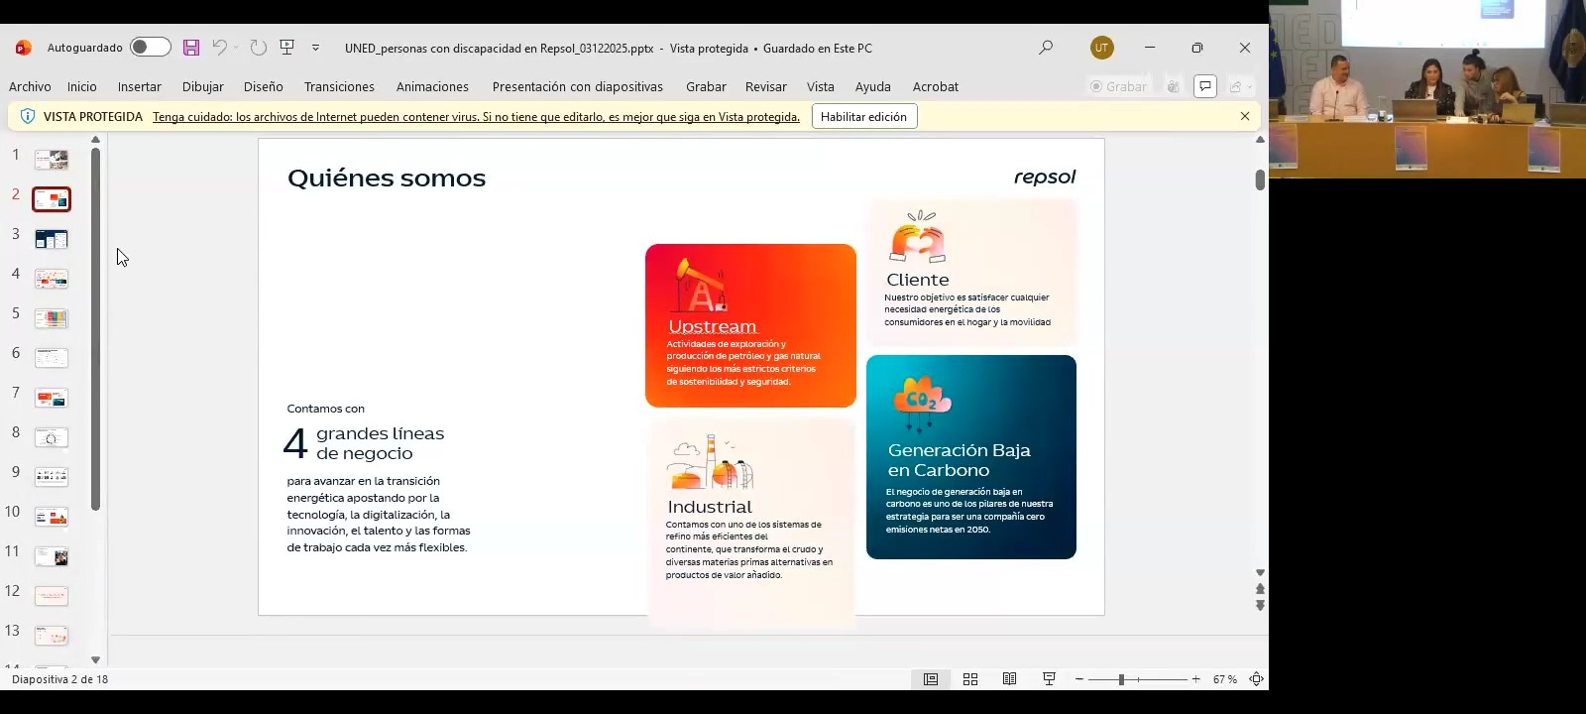1586x714 pixels.
Task: Click thumbnail panel scroll down arrow
Action: pos(95,659)
